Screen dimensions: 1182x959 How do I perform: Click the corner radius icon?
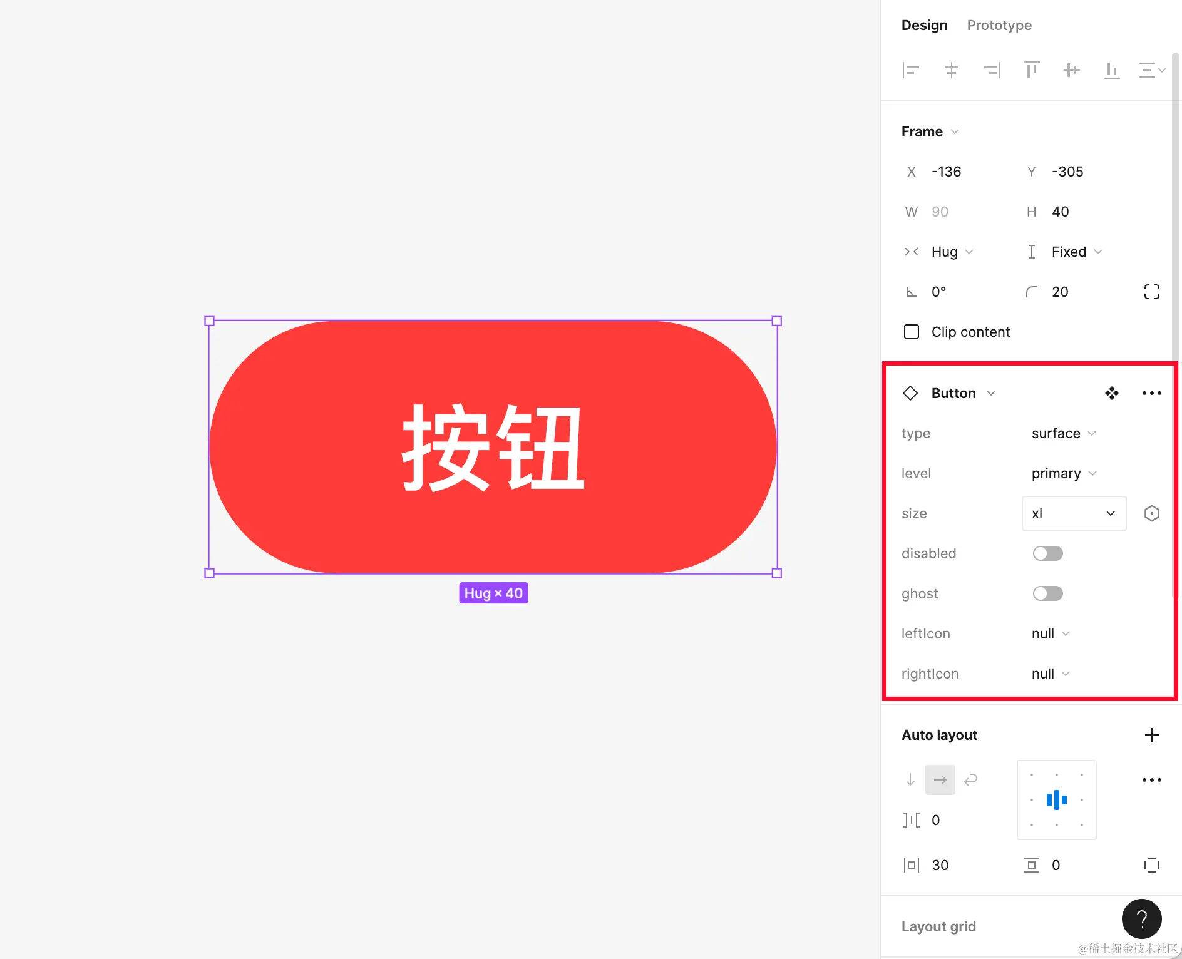1031,292
